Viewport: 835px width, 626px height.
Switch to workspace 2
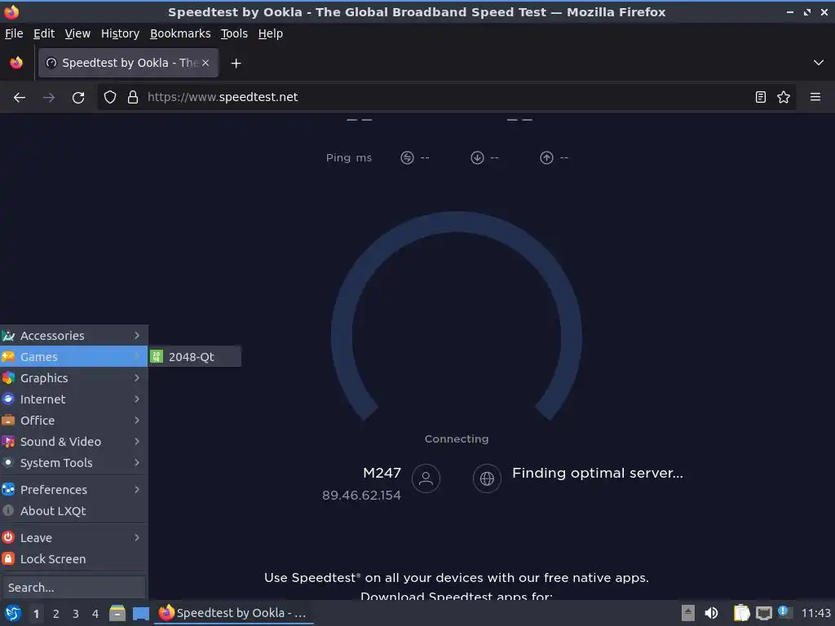(x=56, y=614)
